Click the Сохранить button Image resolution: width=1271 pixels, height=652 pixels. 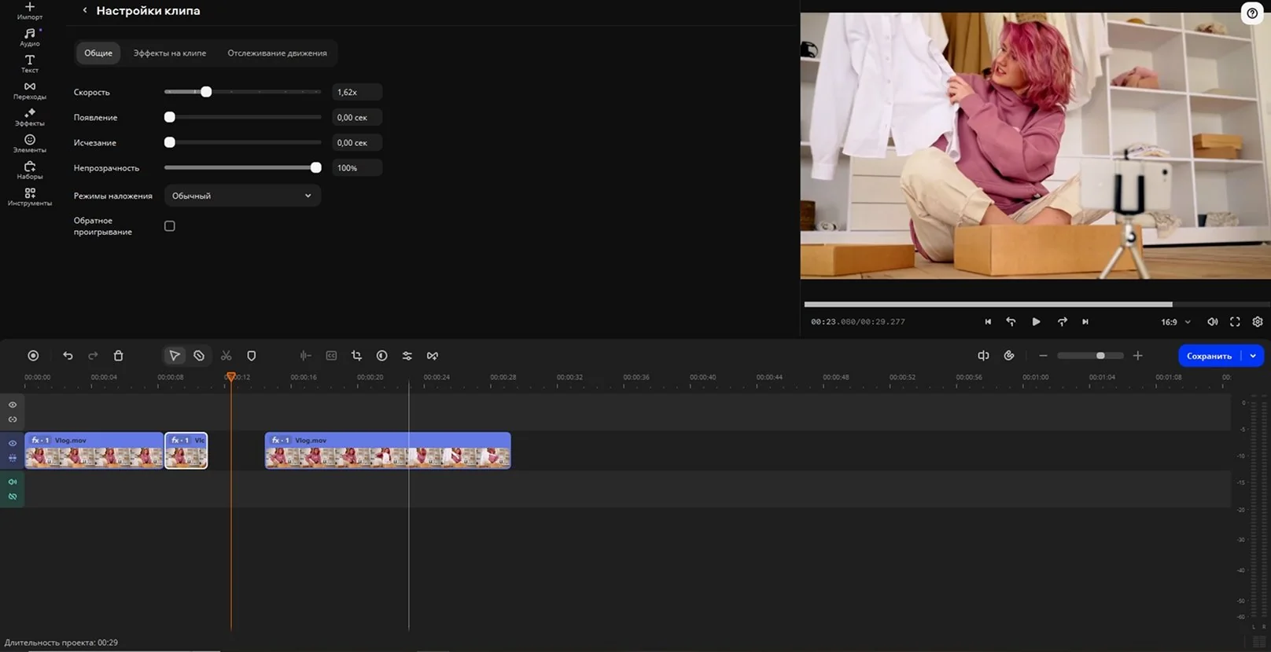pyautogui.click(x=1208, y=356)
